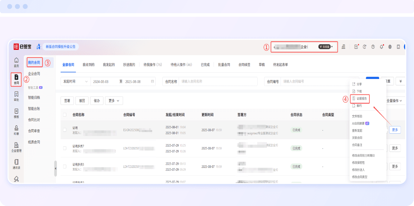Click the 高级版 version badge
Image resolution: width=414 pixels, height=206 pixels.
(325, 47)
